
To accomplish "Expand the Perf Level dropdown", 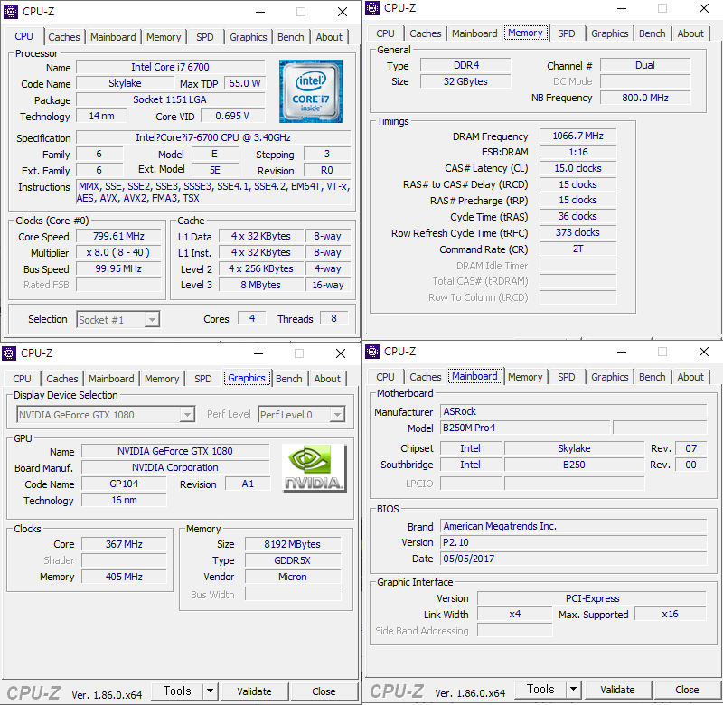I will (336, 415).
